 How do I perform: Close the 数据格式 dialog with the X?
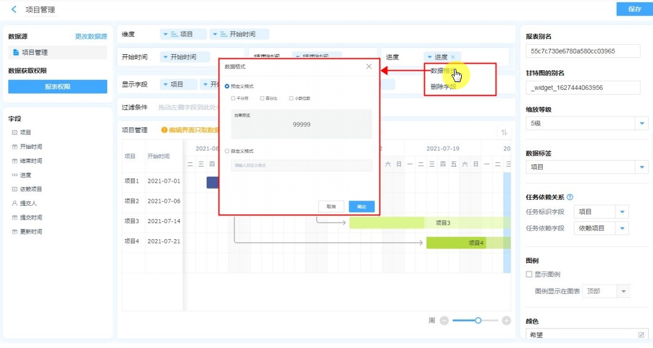(369, 67)
